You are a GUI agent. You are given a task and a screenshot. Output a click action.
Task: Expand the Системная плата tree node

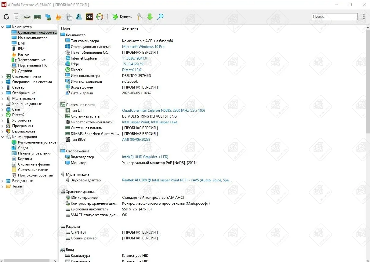coord(2,76)
